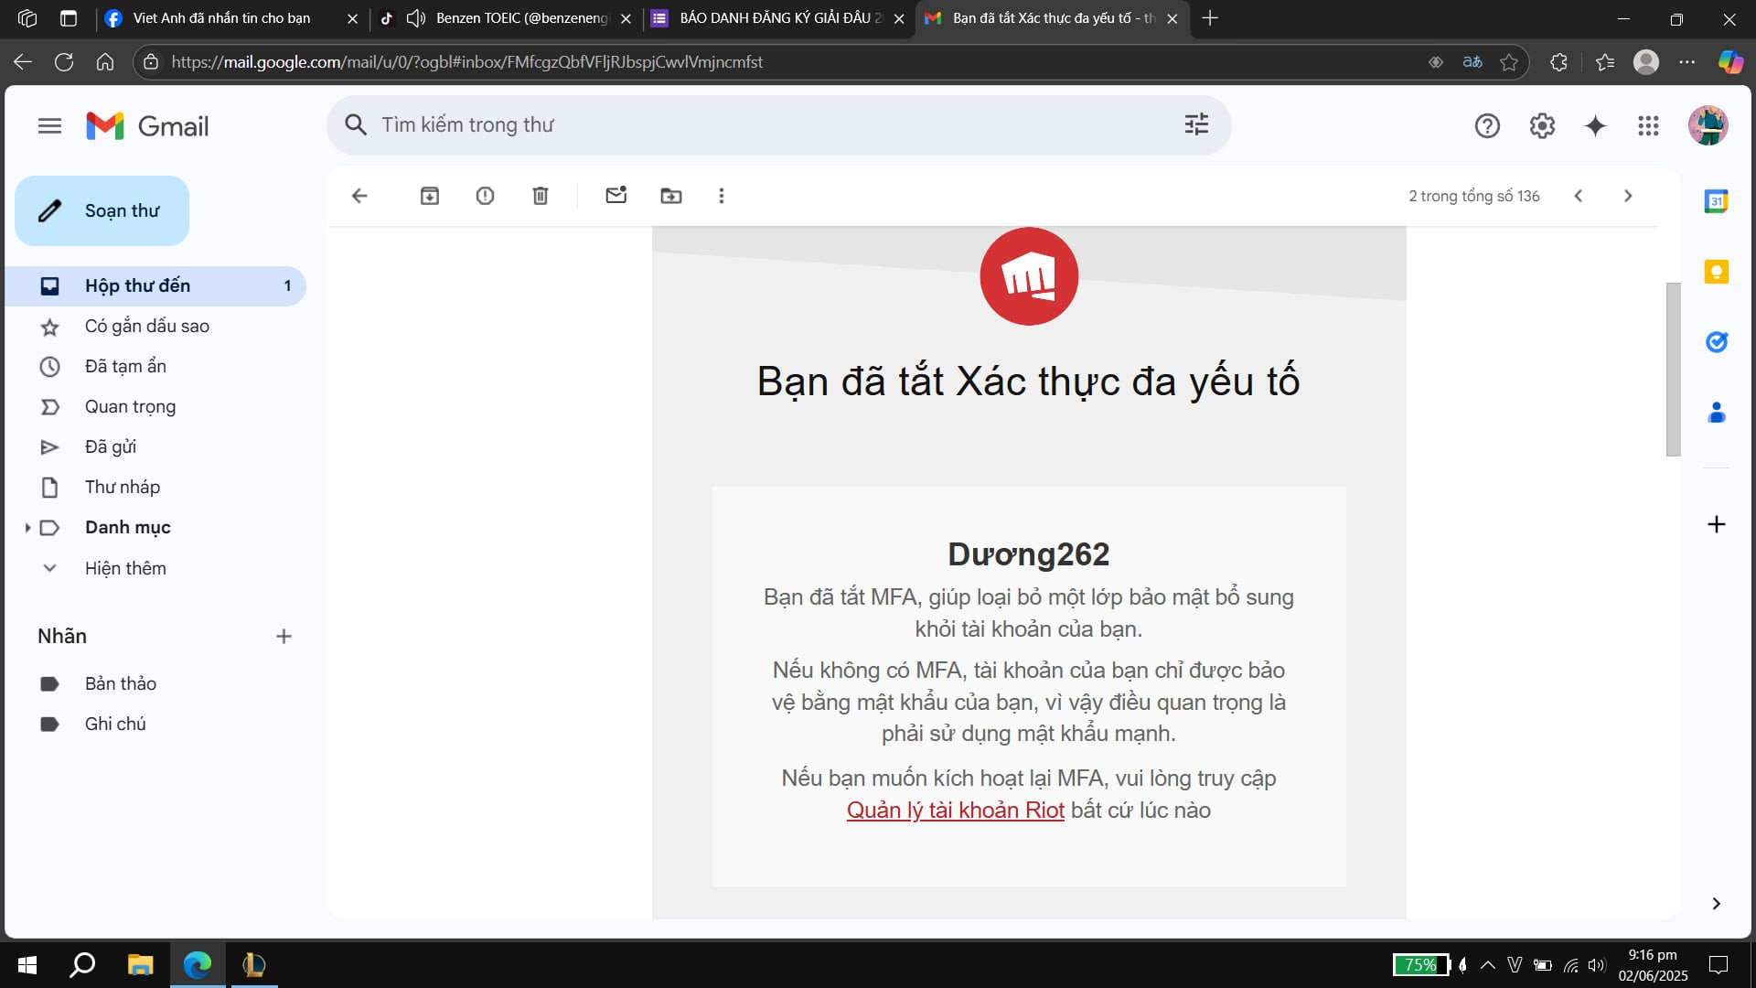
Task: Open Windows Start menu
Action: 27,964
